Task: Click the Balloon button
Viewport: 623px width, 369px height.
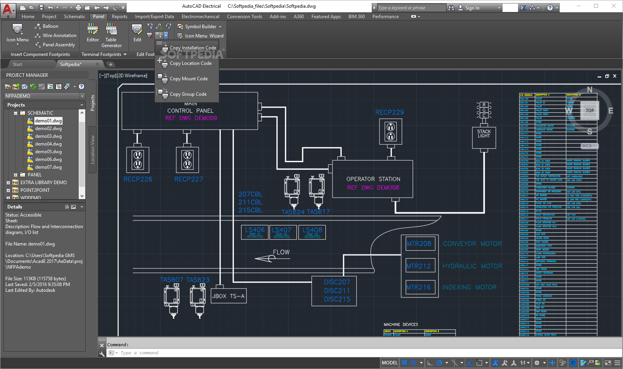Action: click(46, 26)
